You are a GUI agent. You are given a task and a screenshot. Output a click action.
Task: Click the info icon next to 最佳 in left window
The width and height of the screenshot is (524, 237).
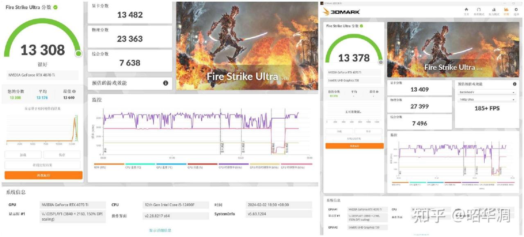(74, 92)
